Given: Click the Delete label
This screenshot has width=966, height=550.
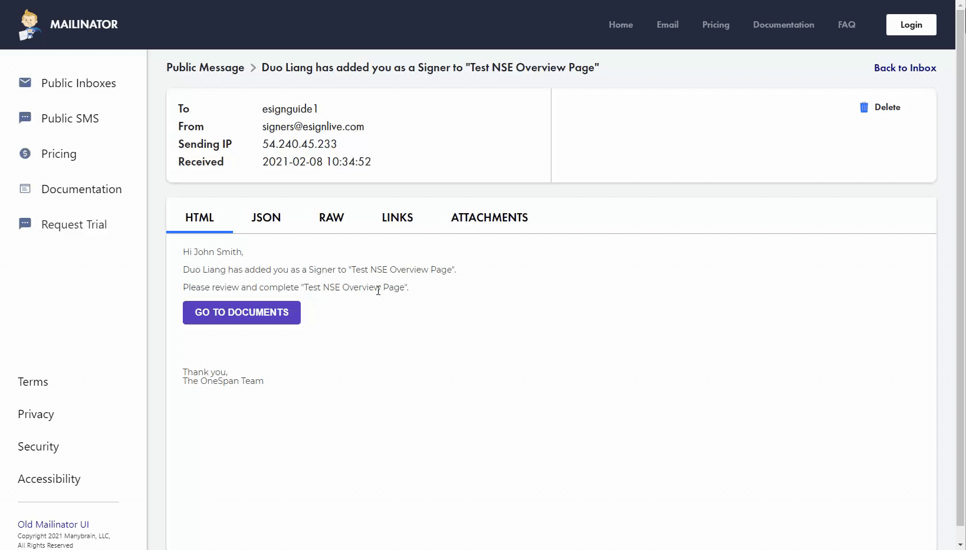Looking at the screenshot, I should (x=888, y=107).
